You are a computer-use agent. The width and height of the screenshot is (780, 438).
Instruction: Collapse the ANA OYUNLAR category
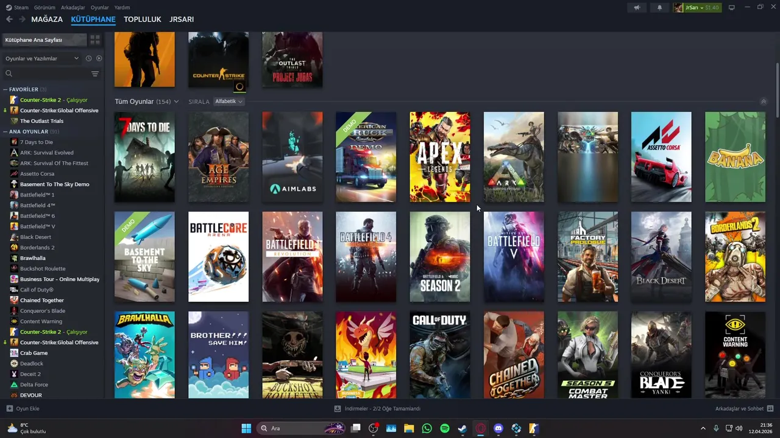(x=5, y=131)
